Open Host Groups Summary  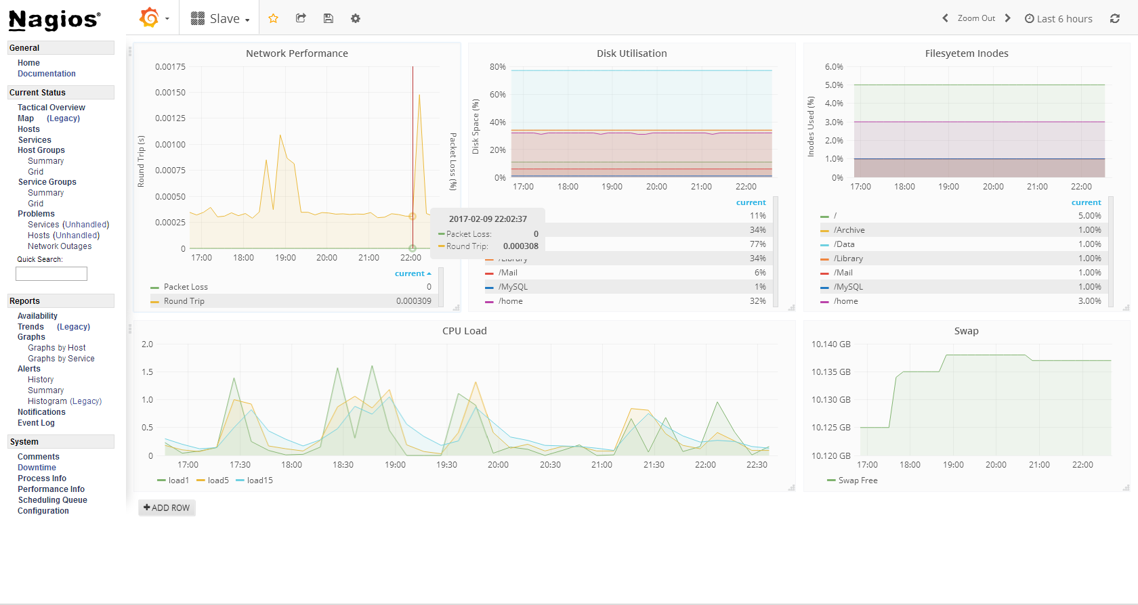46,161
